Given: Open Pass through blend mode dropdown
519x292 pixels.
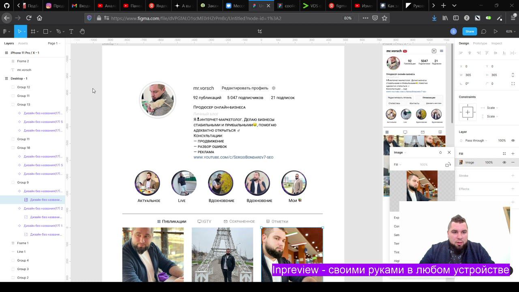Looking at the screenshot, I should pos(476,140).
